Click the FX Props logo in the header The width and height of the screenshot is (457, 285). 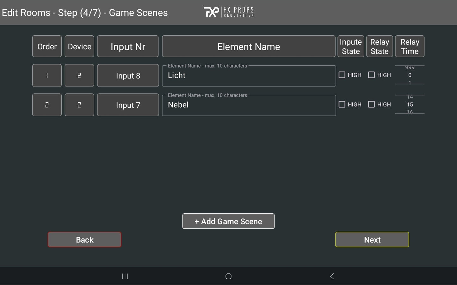click(x=228, y=12)
